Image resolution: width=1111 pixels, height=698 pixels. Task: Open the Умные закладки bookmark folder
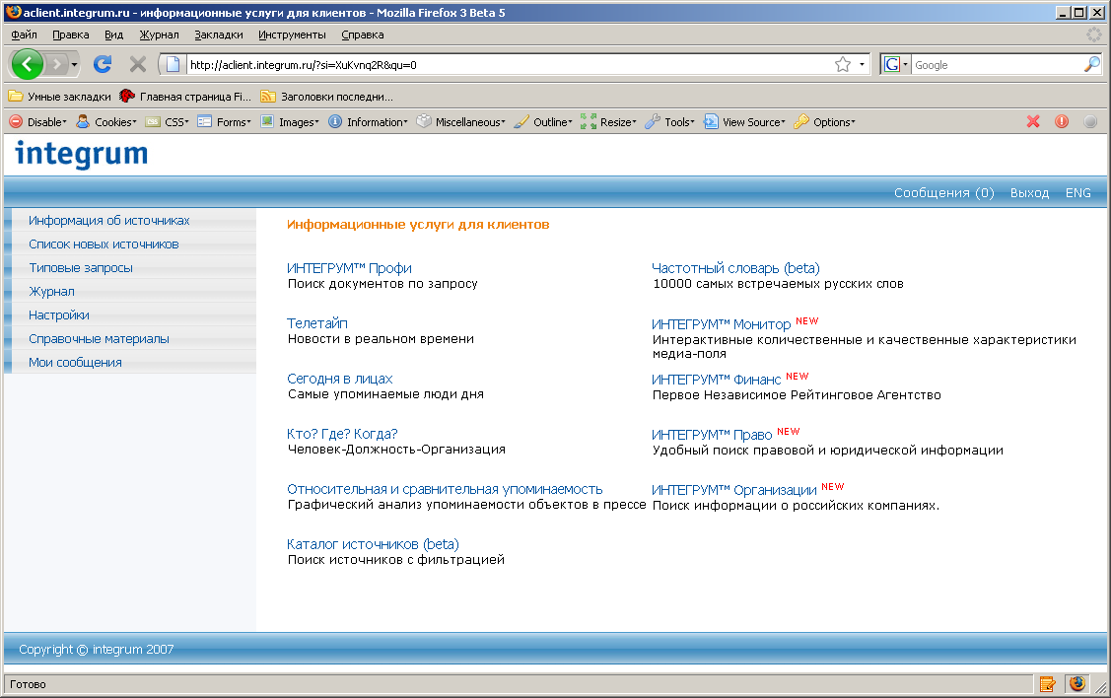pyautogui.click(x=59, y=97)
